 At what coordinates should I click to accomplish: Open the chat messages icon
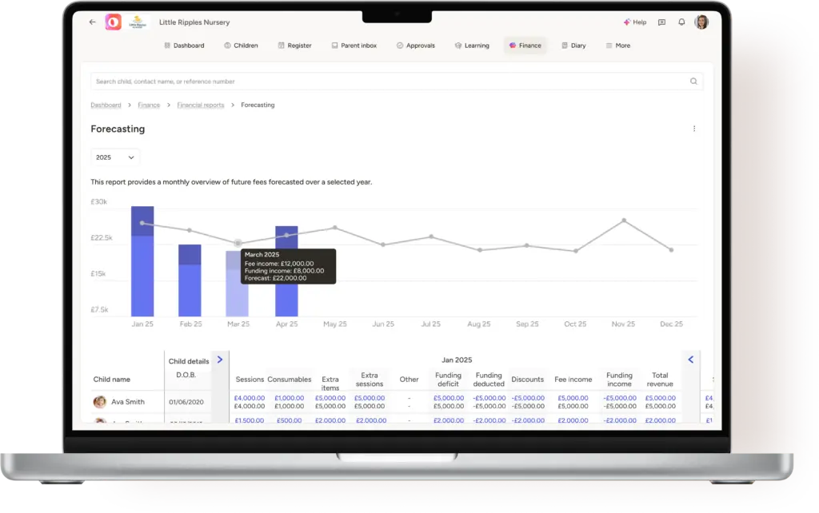coord(661,22)
